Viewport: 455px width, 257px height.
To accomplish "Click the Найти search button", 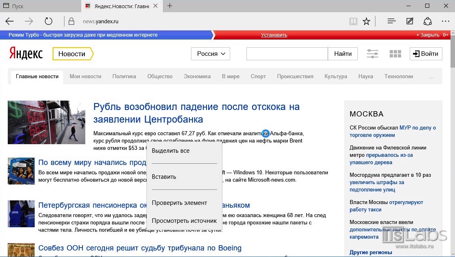I will [343, 54].
